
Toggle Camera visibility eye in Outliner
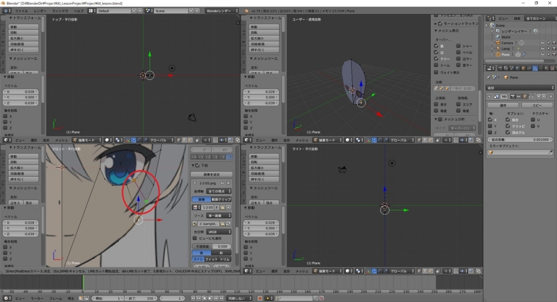pos(542,43)
